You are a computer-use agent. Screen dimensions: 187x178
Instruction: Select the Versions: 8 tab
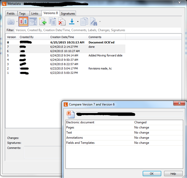(51, 13)
